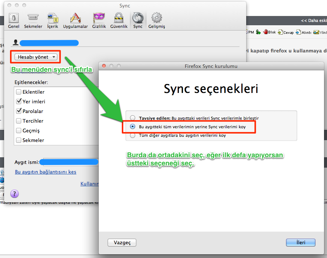The image size is (327, 258).
Task: Click the PM icon in forum toolbar
Action: [x=250, y=32]
